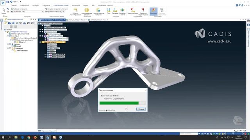Open Chrome from the taskbar
The width and height of the screenshot is (250, 140).
[29, 137]
